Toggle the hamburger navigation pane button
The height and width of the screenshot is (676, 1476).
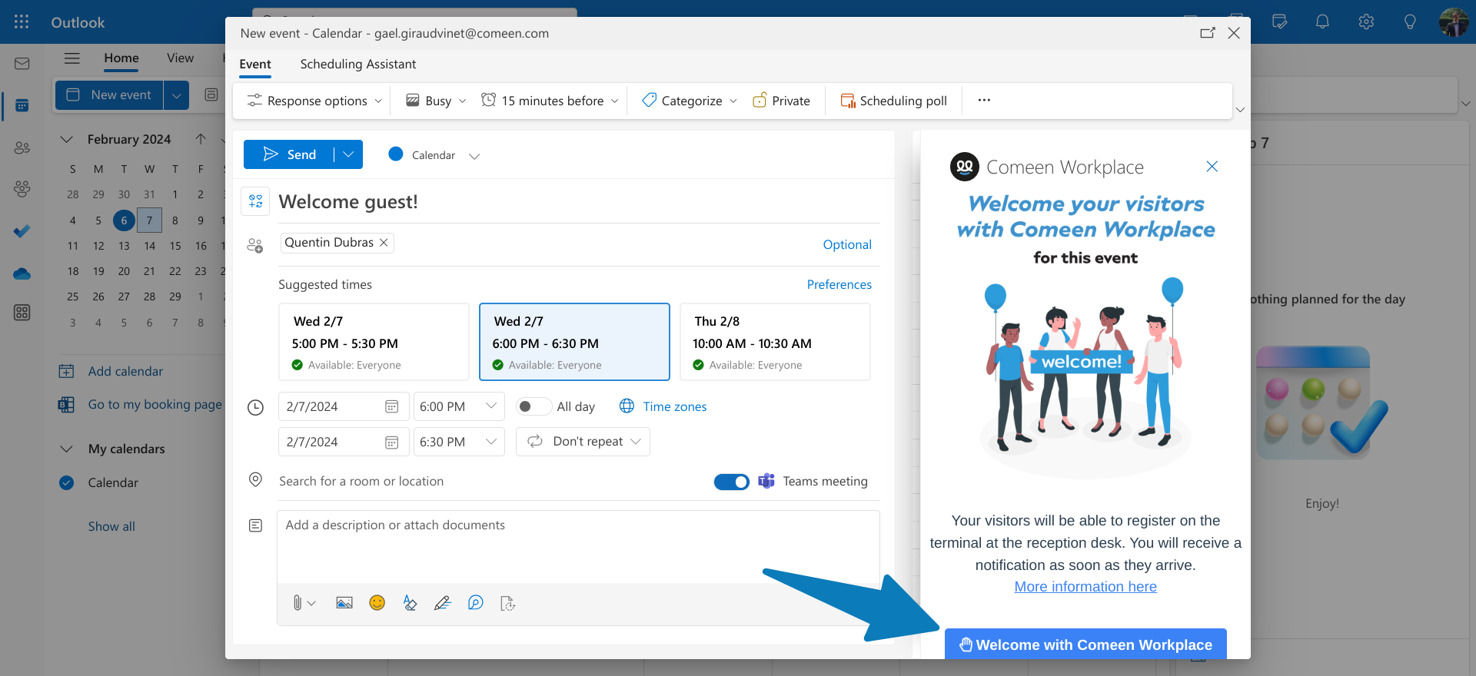tap(72, 58)
